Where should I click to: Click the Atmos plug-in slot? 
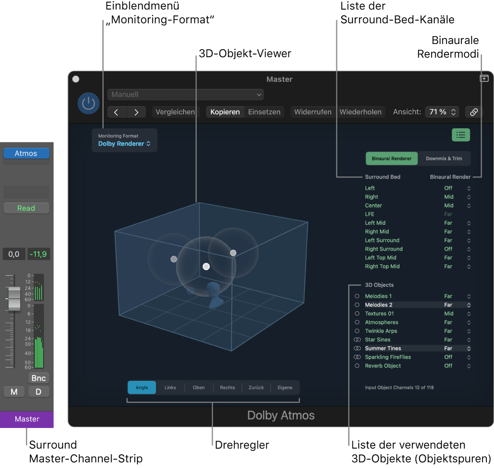26,153
